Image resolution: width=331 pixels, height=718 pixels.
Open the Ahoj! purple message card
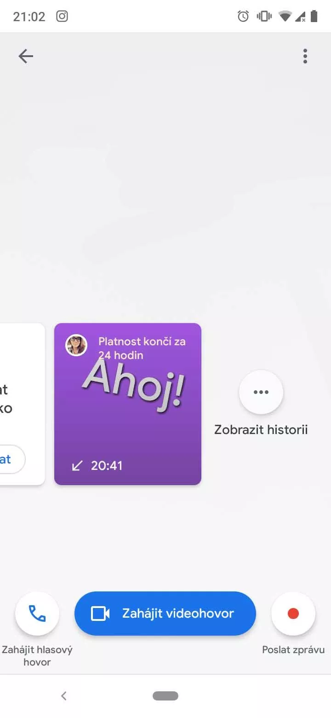tap(128, 404)
